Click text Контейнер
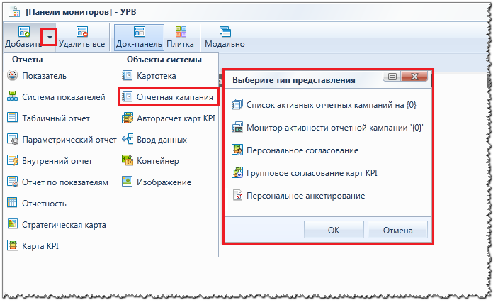Viewport: 498px width, 305px height. 157,161
